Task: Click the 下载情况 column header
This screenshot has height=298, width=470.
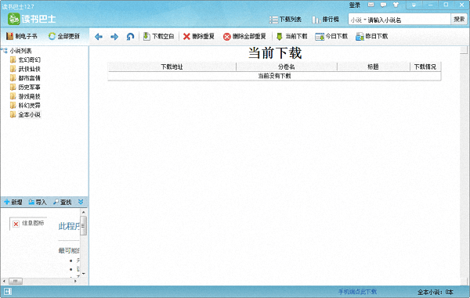Action: tap(425, 66)
